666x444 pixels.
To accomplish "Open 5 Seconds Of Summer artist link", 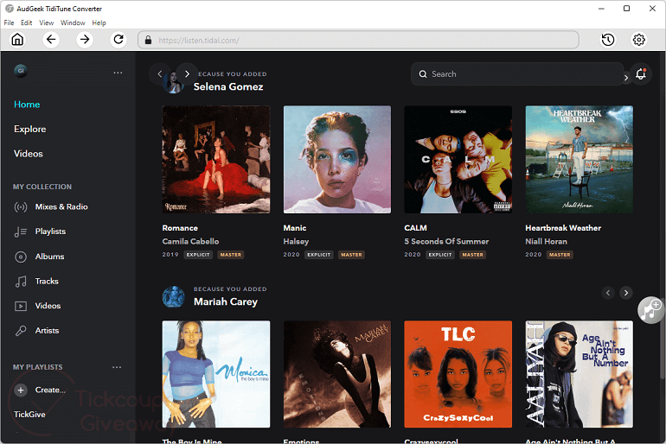I will coord(446,241).
